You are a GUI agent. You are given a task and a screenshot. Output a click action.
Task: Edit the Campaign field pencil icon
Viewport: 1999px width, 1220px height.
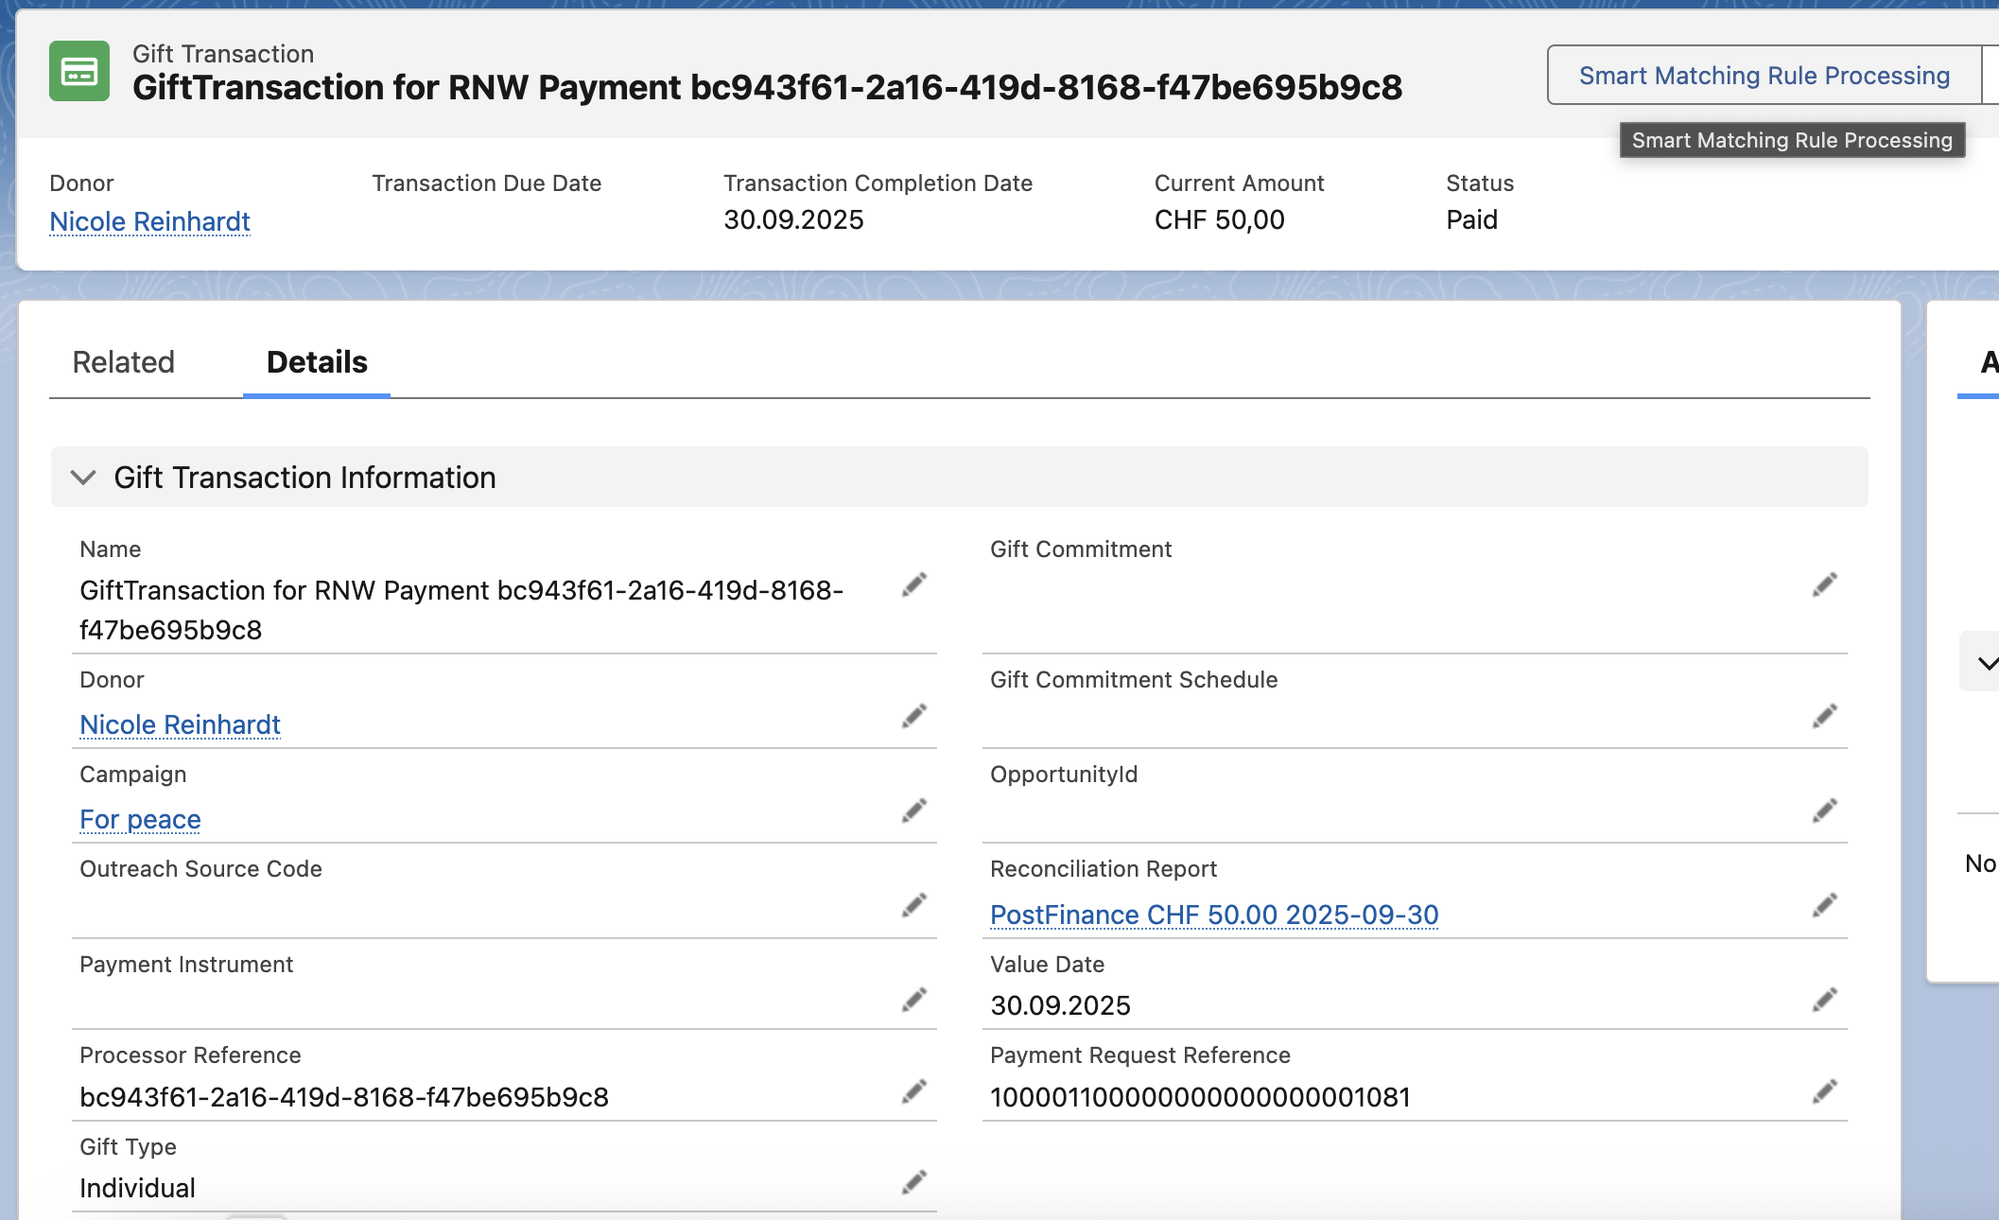(913, 810)
